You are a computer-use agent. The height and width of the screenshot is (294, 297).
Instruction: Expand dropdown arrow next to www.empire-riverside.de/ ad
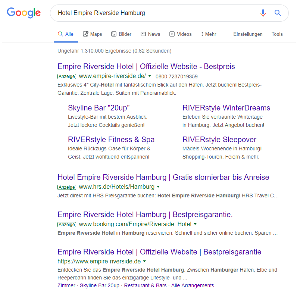150,76
